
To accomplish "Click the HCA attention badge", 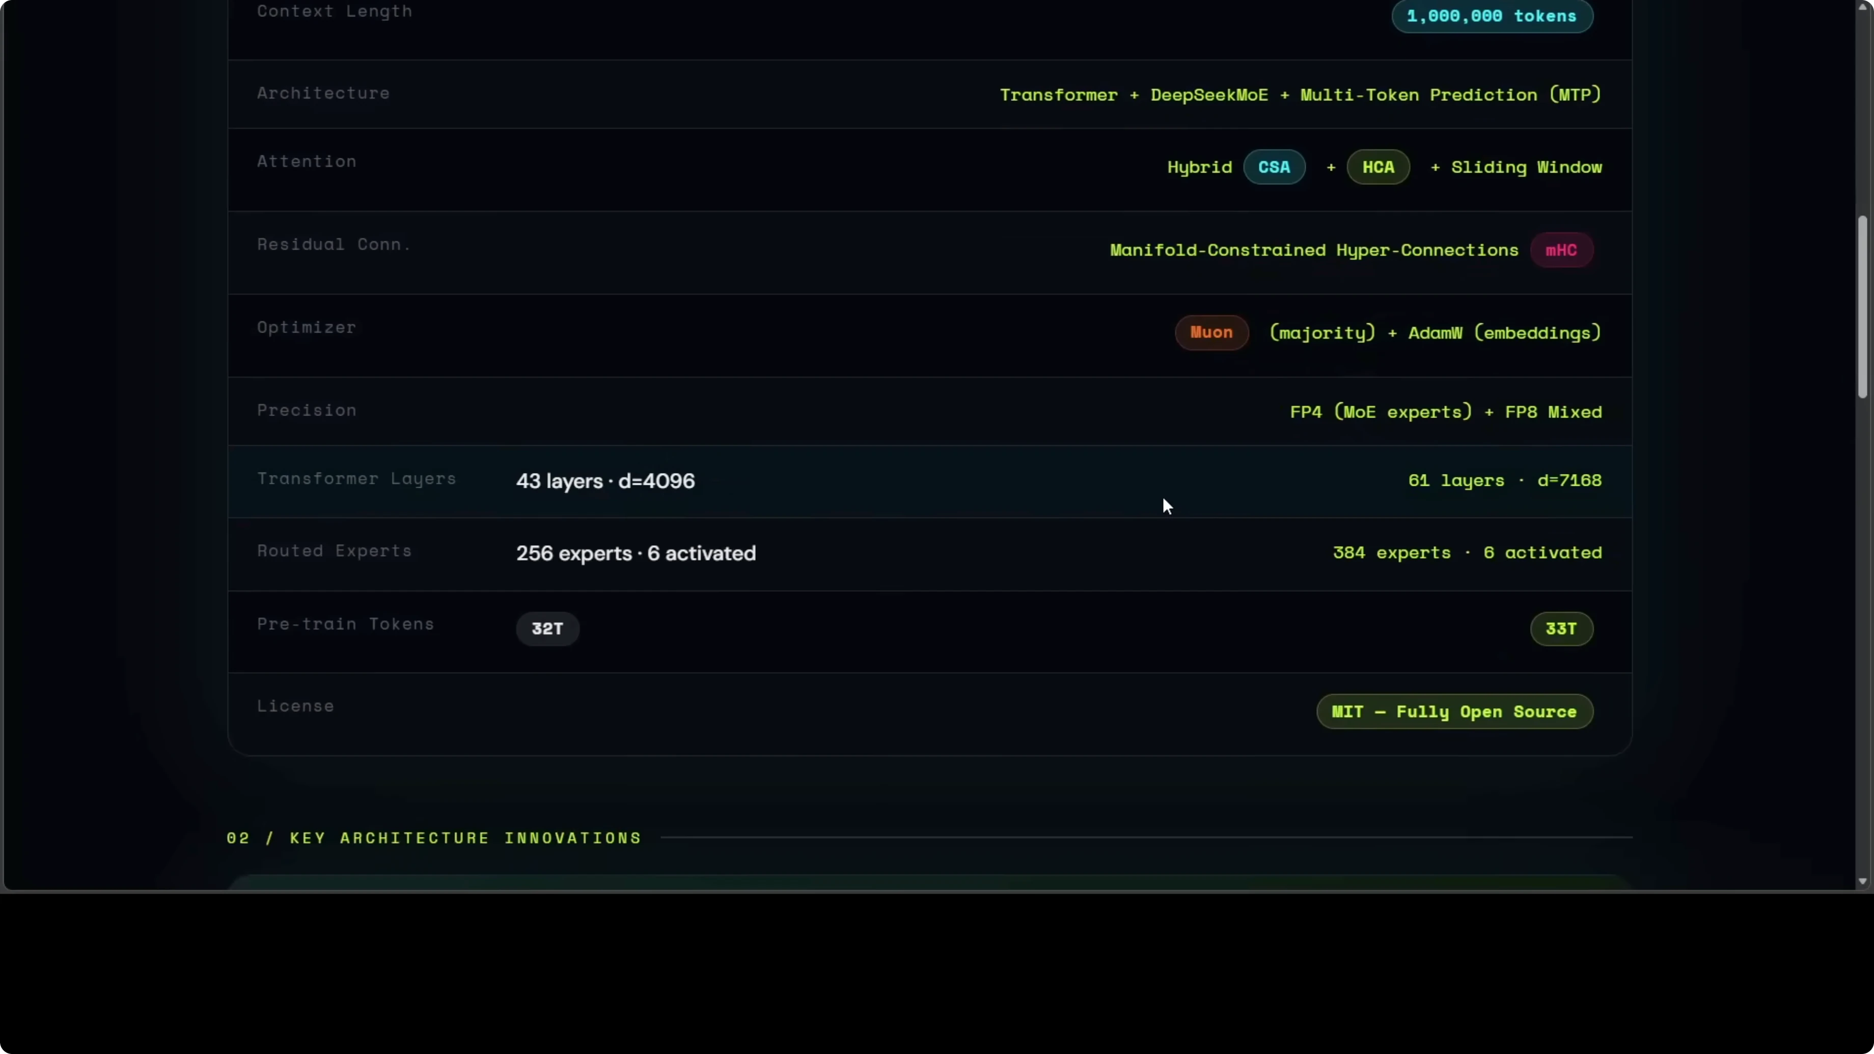I will pyautogui.click(x=1378, y=168).
